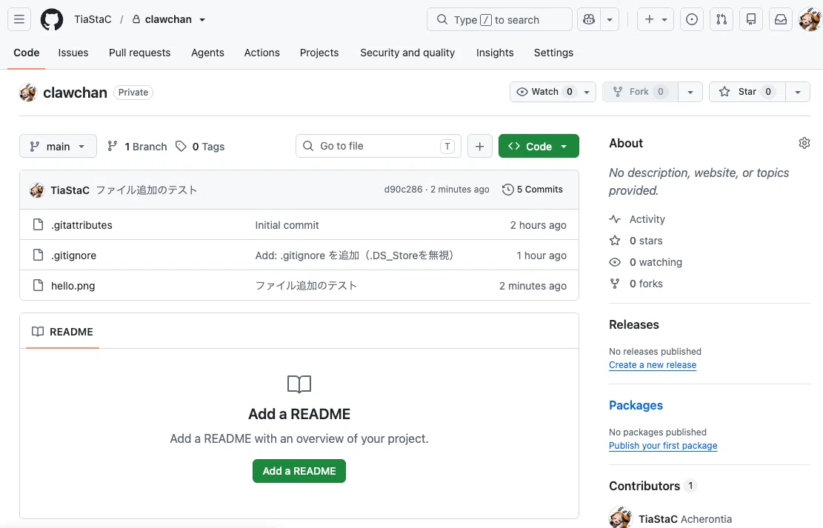Click the eye icon beside 0 watching
The height and width of the screenshot is (528, 823).
pyautogui.click(x=615, y=262)
